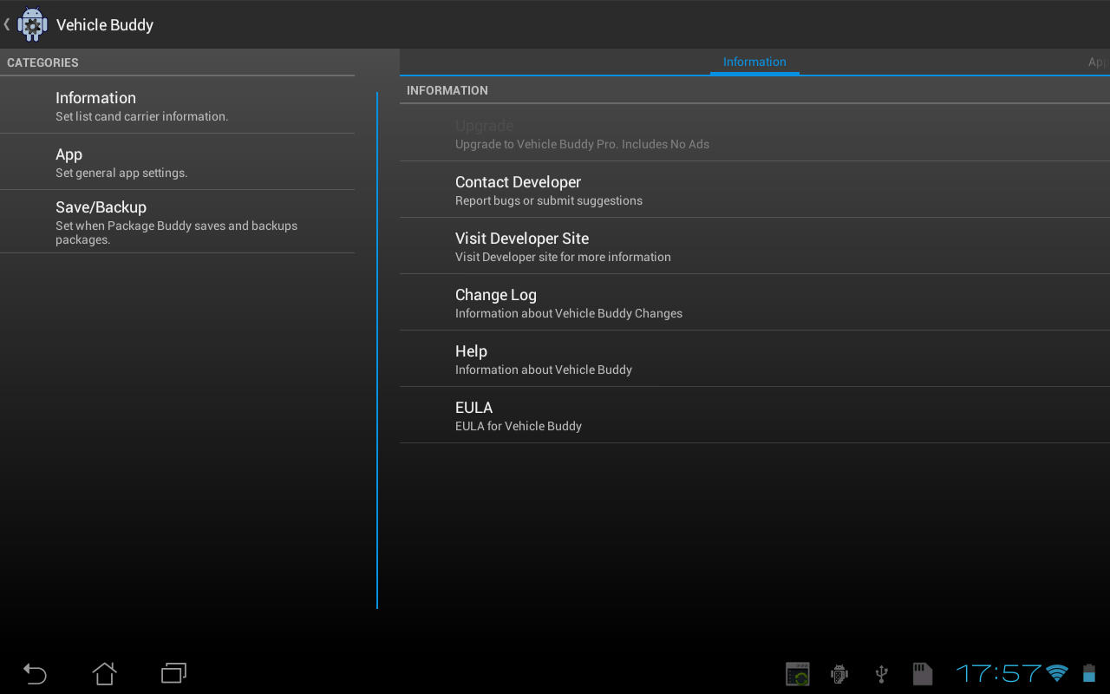This screenshot has width=1110, height=694.
Task: Go back using the title bar chevron
Action: 7,24
